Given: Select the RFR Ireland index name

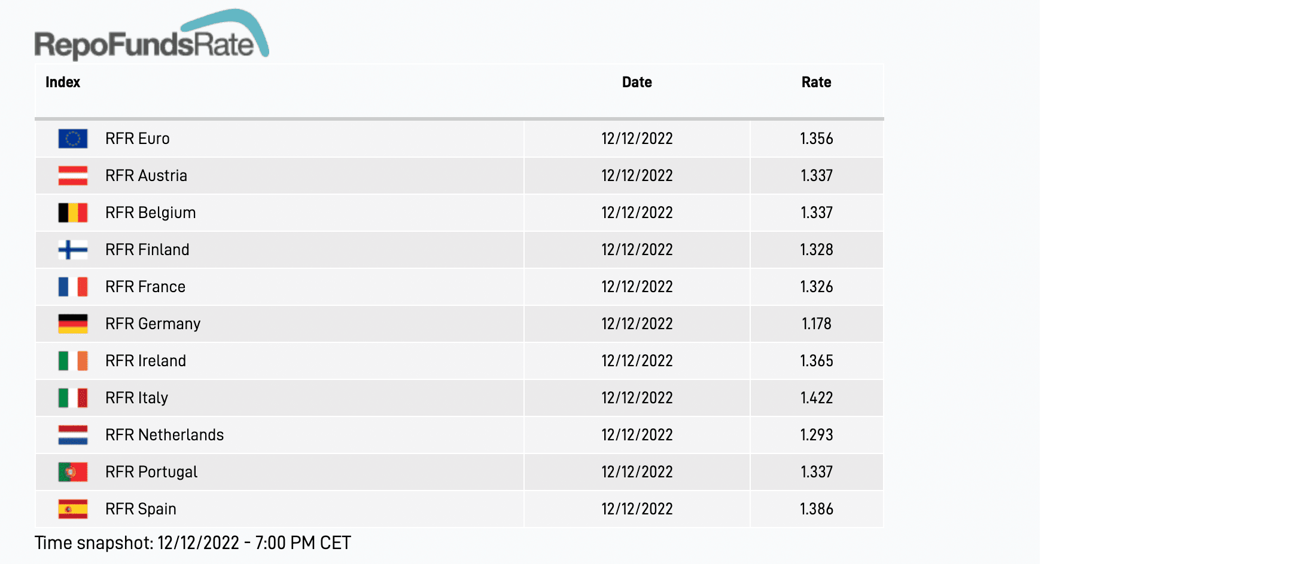Looking at the screenshot, I should tap(146, 361).
